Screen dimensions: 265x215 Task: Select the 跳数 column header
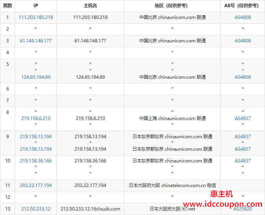click(8, 6)
